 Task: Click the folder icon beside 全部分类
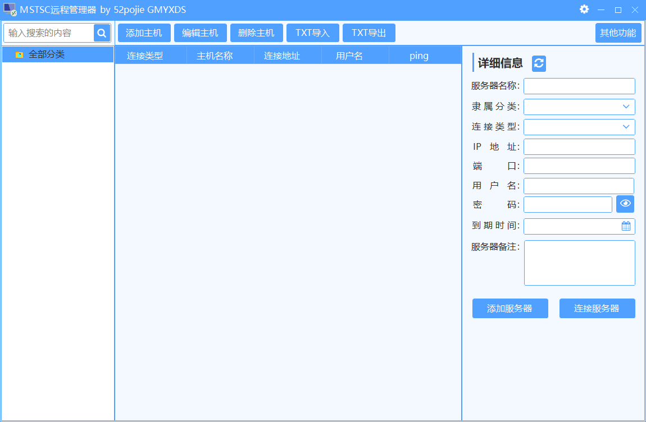[19, 54]
